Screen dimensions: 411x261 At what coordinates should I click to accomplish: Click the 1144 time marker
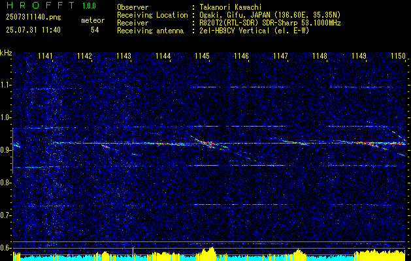click(x=163, y=56)
